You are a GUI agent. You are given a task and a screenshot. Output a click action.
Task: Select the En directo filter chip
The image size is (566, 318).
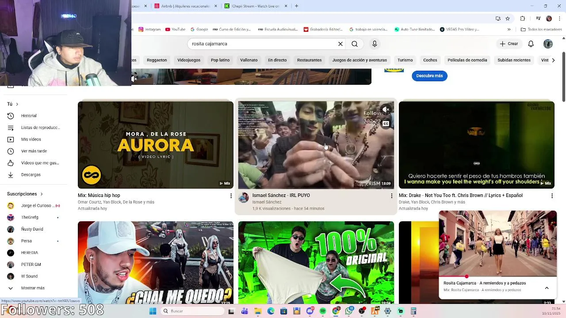[277, 60]
